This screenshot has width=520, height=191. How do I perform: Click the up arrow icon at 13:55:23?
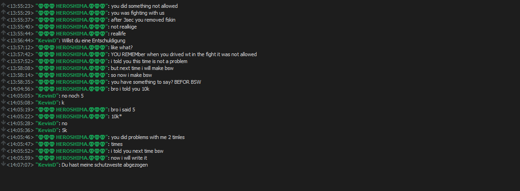pyautogui.click(x=4, y=6)
